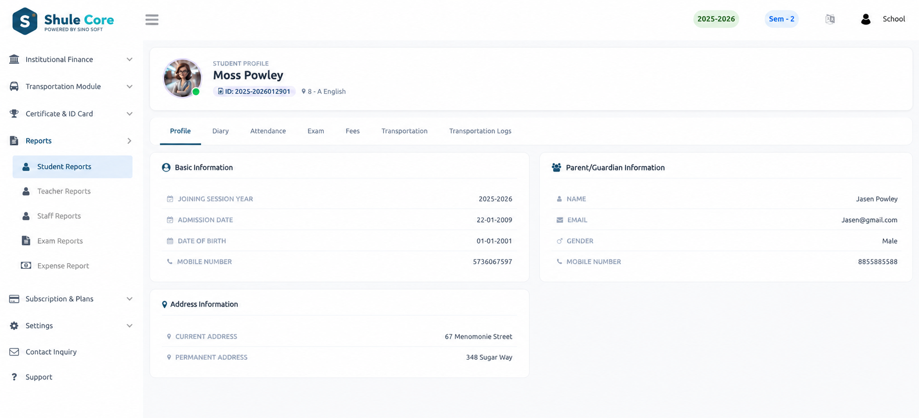Image resolution: width=919 pixels, height=418 pixels.
Task: Click the Shule Core logo
Action: click(x=63, y=21)
